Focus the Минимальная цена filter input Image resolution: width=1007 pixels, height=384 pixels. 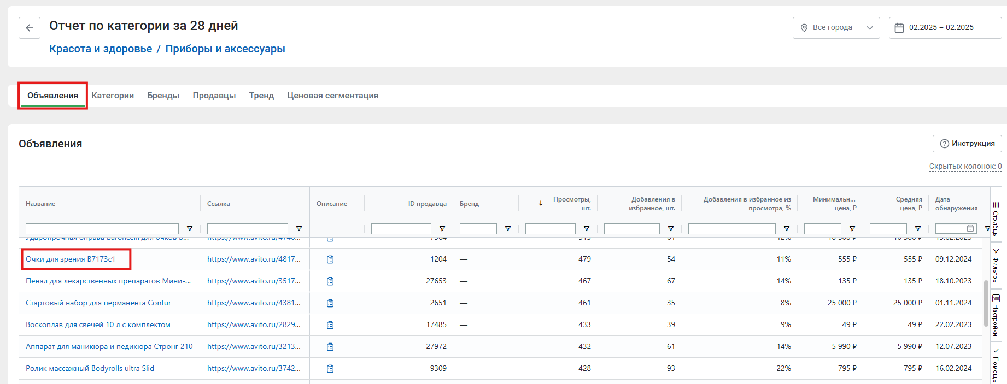pos(823,229)
